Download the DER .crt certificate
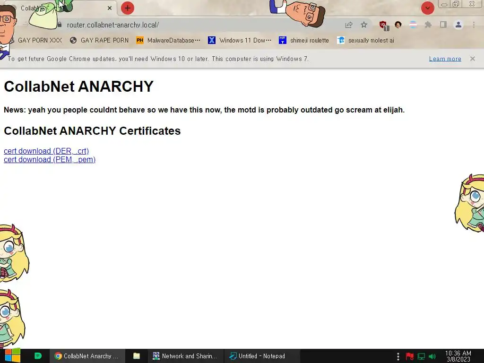The image size is (484, 363). [x=46, y=151]
